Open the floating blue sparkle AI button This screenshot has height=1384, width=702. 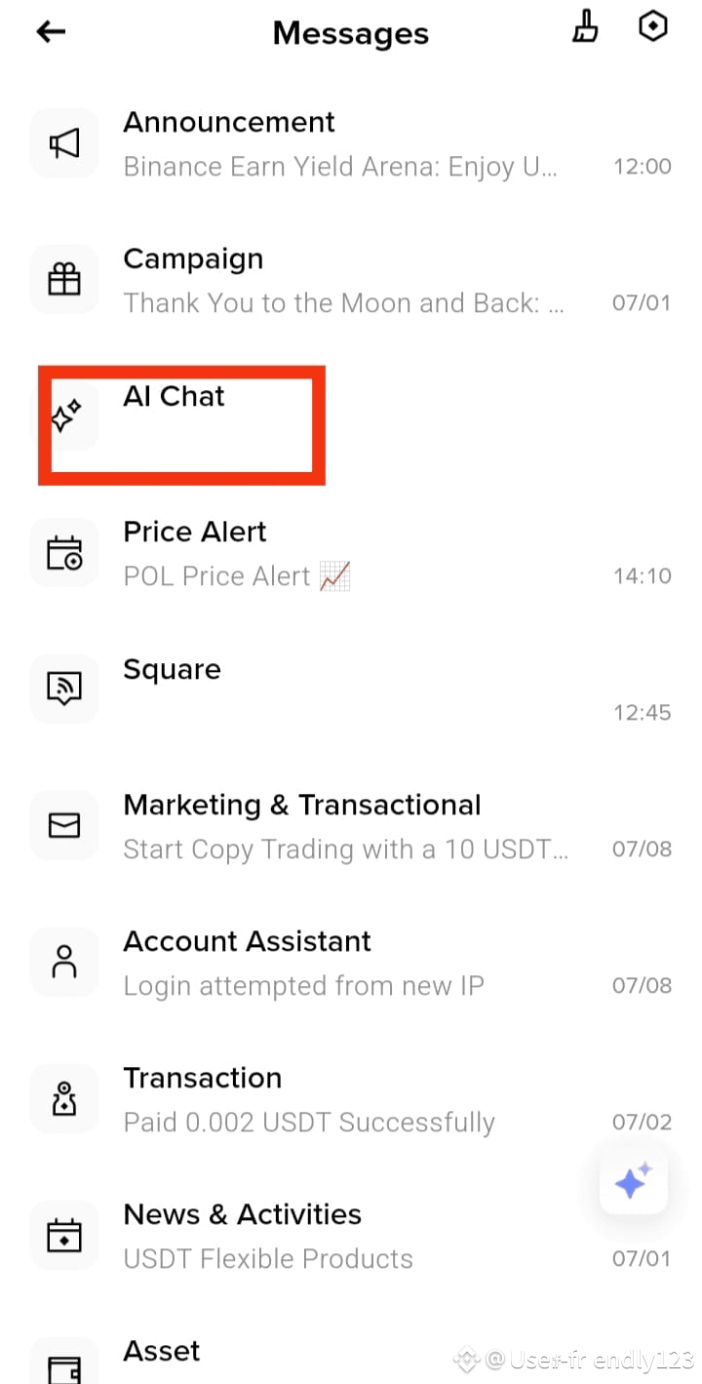point(633,1181)
